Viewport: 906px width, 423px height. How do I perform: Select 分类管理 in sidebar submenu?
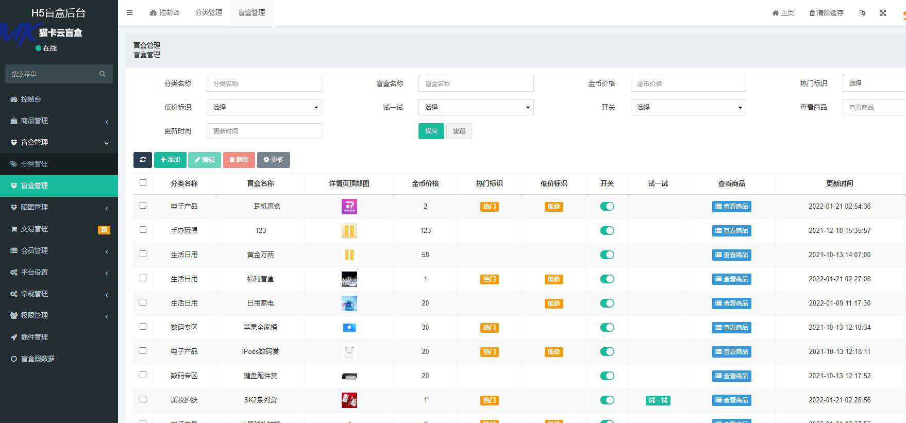point(59,164)
